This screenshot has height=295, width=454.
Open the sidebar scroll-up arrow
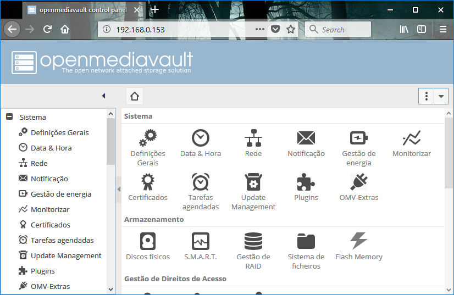point(110,114)
